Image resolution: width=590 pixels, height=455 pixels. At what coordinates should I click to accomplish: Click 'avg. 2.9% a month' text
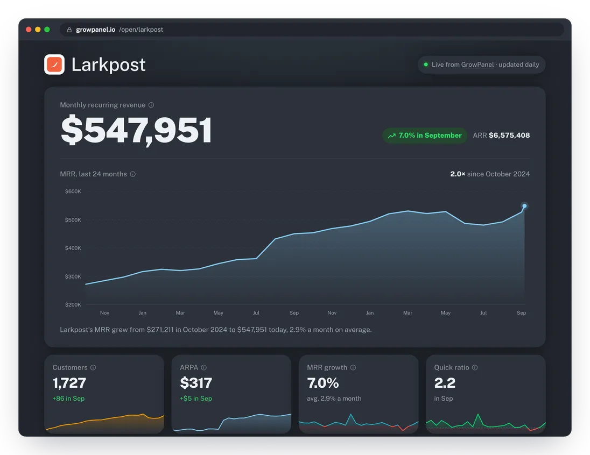point(334,399)
